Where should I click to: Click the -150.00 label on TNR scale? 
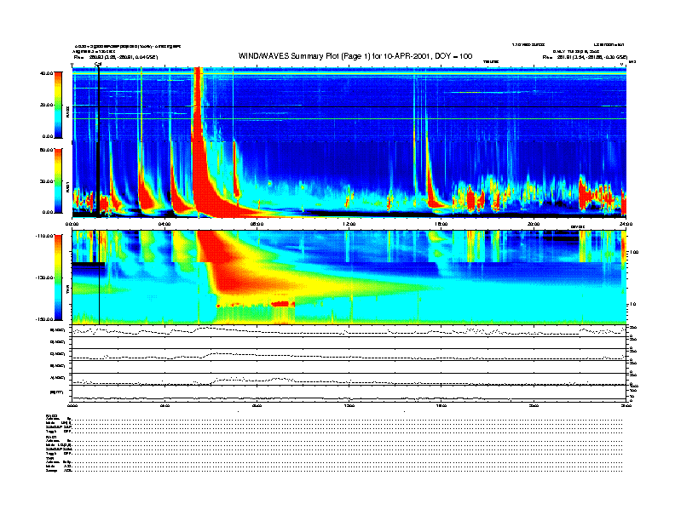point(45,319)
